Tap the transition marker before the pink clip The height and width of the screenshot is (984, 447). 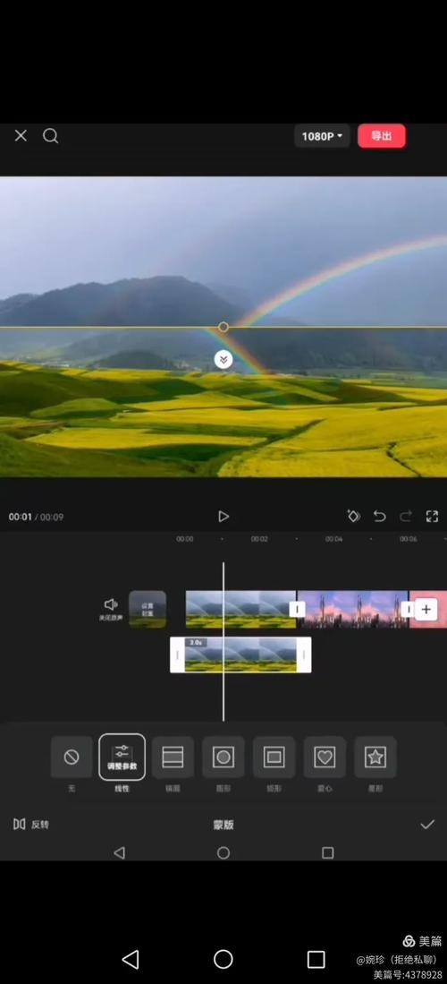[409, 610]
